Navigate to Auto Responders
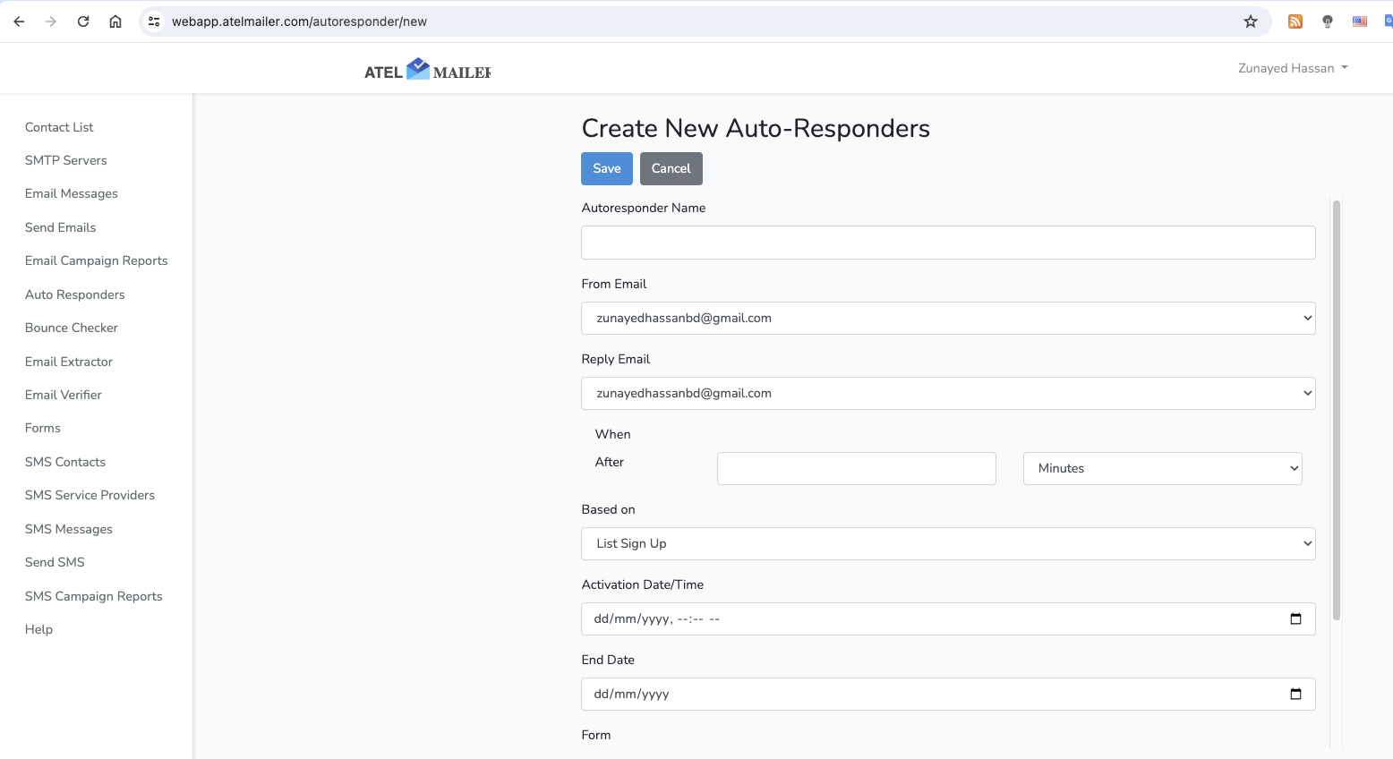1393x759 pixels. (x=75, y=294)
